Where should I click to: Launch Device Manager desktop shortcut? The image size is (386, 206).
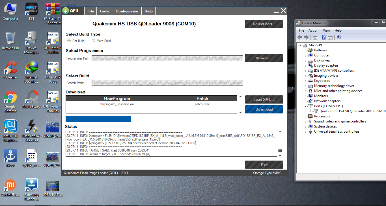pyautogui.click(x=32, y=43)
